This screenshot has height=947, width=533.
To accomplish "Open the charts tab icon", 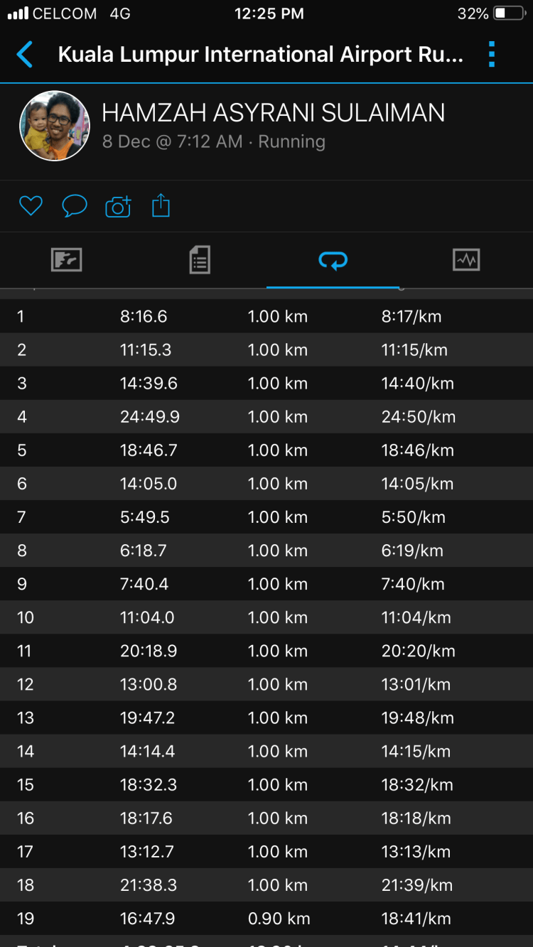I will pos(466,260).
